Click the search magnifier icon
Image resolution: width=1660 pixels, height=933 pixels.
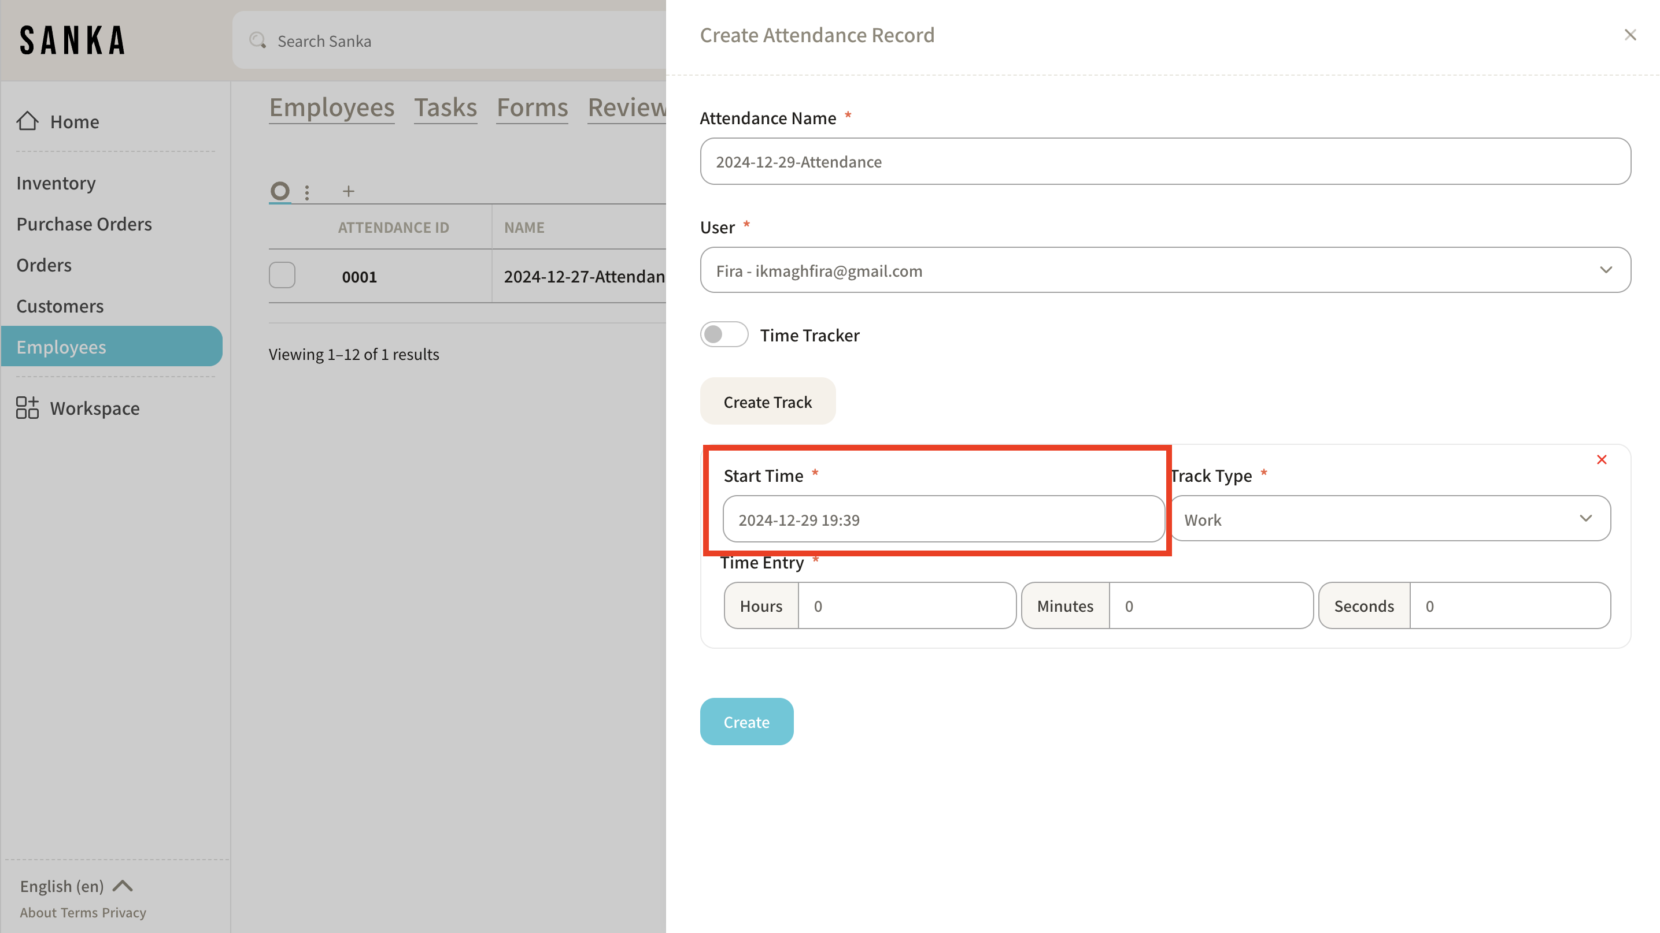(x=258, y=40)
